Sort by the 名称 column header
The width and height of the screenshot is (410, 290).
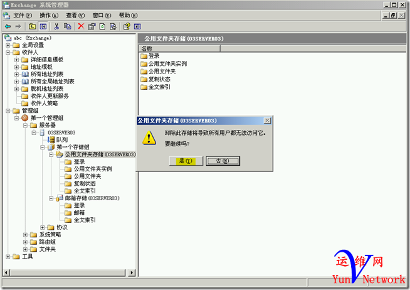pos(180,48)
